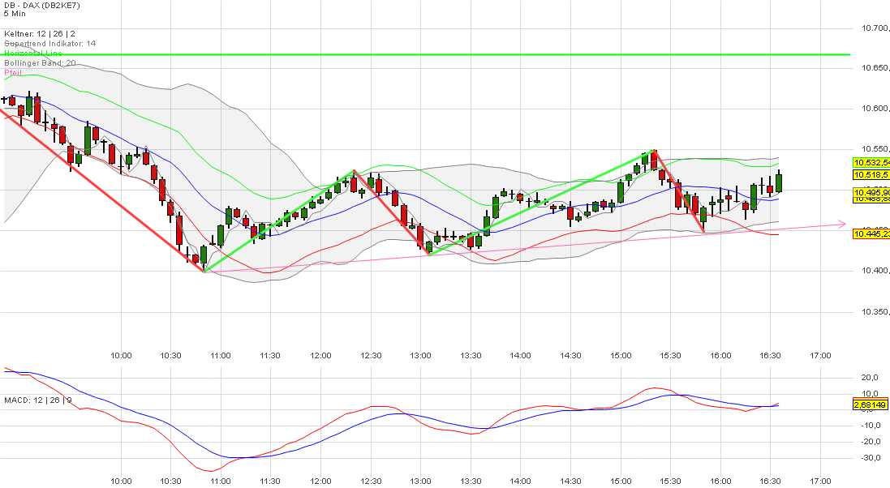Open the 5 Min timeframe label
This screenshot has width=890, height=488.
[x=15, y=14]
